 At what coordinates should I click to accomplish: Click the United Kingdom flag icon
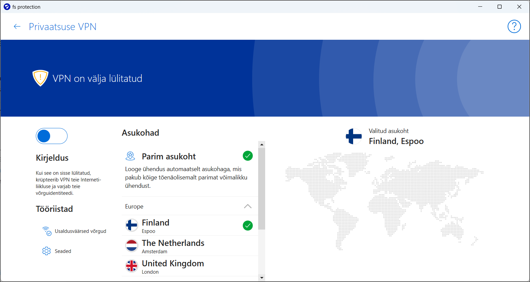pos(132,266)
